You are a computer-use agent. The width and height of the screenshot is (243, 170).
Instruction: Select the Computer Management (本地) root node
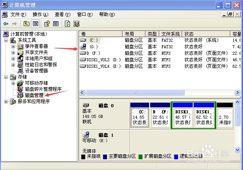(29, 34)
